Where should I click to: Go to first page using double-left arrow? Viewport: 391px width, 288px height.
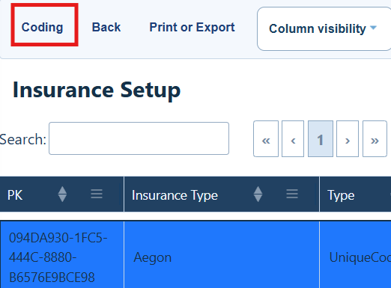[x=266, y=139]
